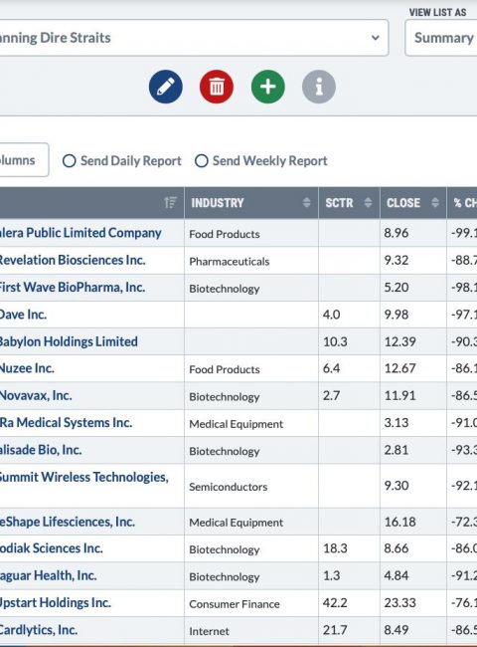The height and width of the screenshot is (647, 477).
Task: Open Novavax, Inc. link
Action: click(36, 395)
